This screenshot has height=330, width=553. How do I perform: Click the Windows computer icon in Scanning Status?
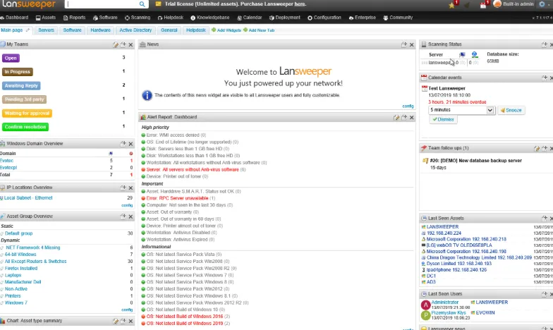(x=462, y=55)
